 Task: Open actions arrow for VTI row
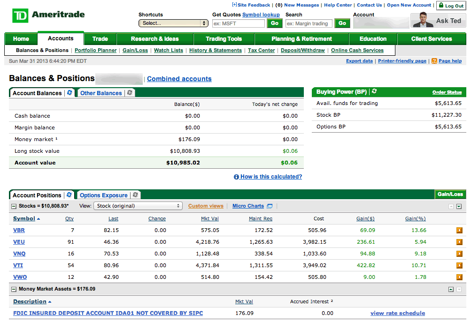tap(459, 265)
